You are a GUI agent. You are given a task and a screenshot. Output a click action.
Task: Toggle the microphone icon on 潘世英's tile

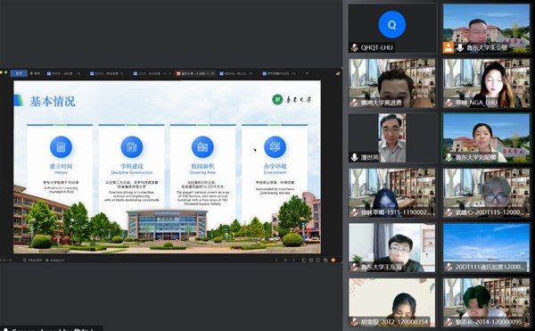click(x=355, y=157)
